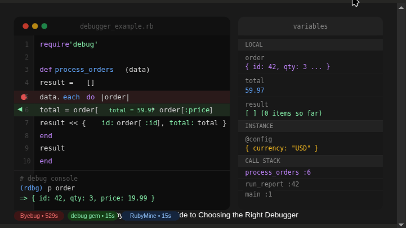Select the Byebug 529s badge
The width and height of the screenshot is (406, 228).
coord(39,216)
